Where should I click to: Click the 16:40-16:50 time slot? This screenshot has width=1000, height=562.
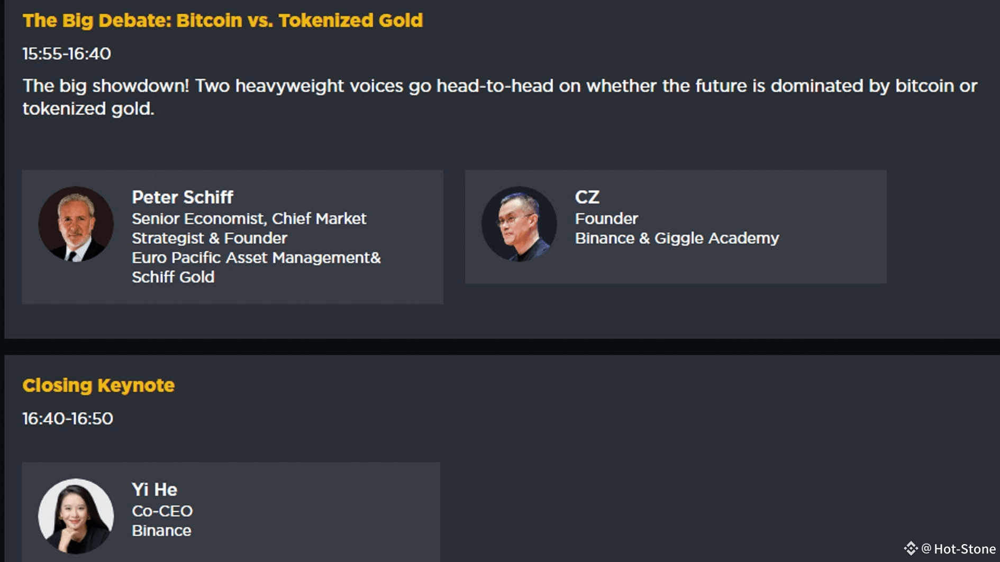coord(68,419)
